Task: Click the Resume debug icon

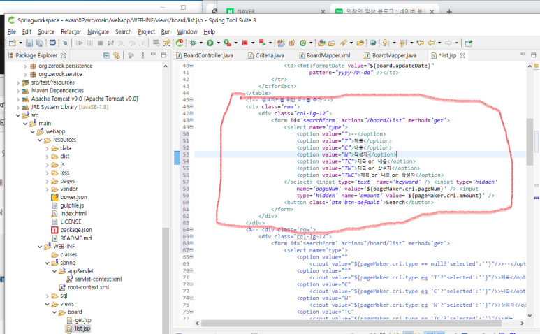Action: pyautogui.click(x=80, y=43)
